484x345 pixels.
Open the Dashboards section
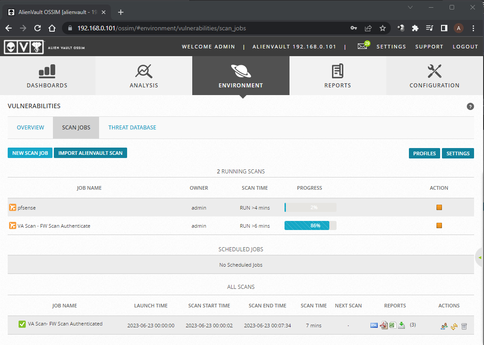(47, 76)
